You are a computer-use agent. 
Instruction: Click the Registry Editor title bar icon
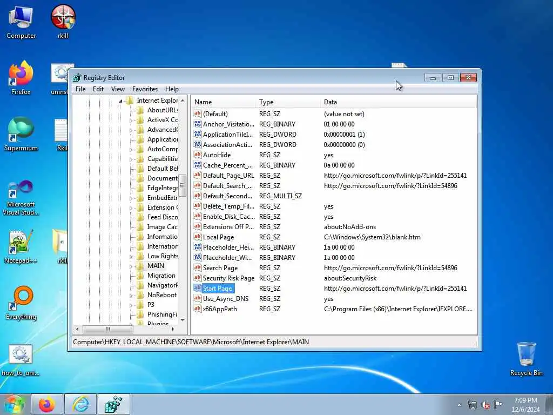[x=77, y=78]
